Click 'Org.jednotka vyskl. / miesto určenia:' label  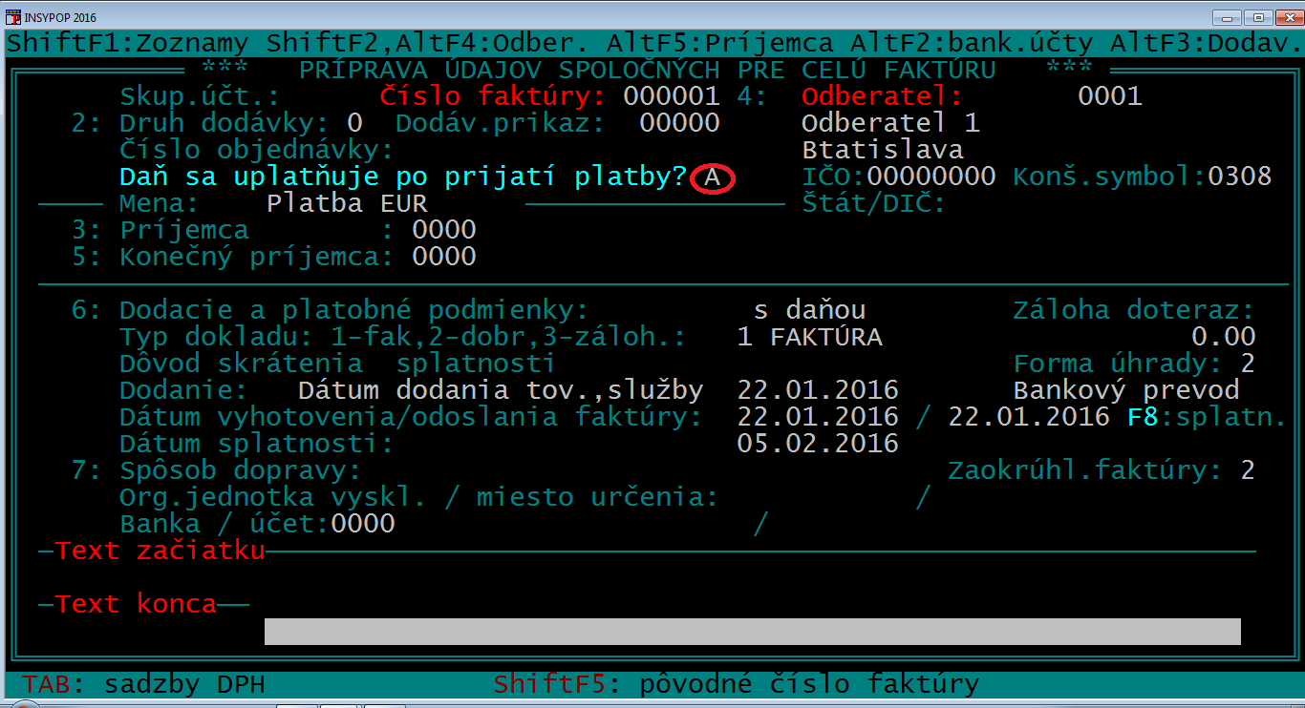pos(419,497)
